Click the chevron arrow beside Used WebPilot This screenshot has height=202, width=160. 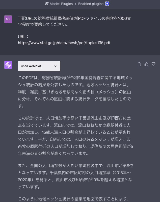55,66
